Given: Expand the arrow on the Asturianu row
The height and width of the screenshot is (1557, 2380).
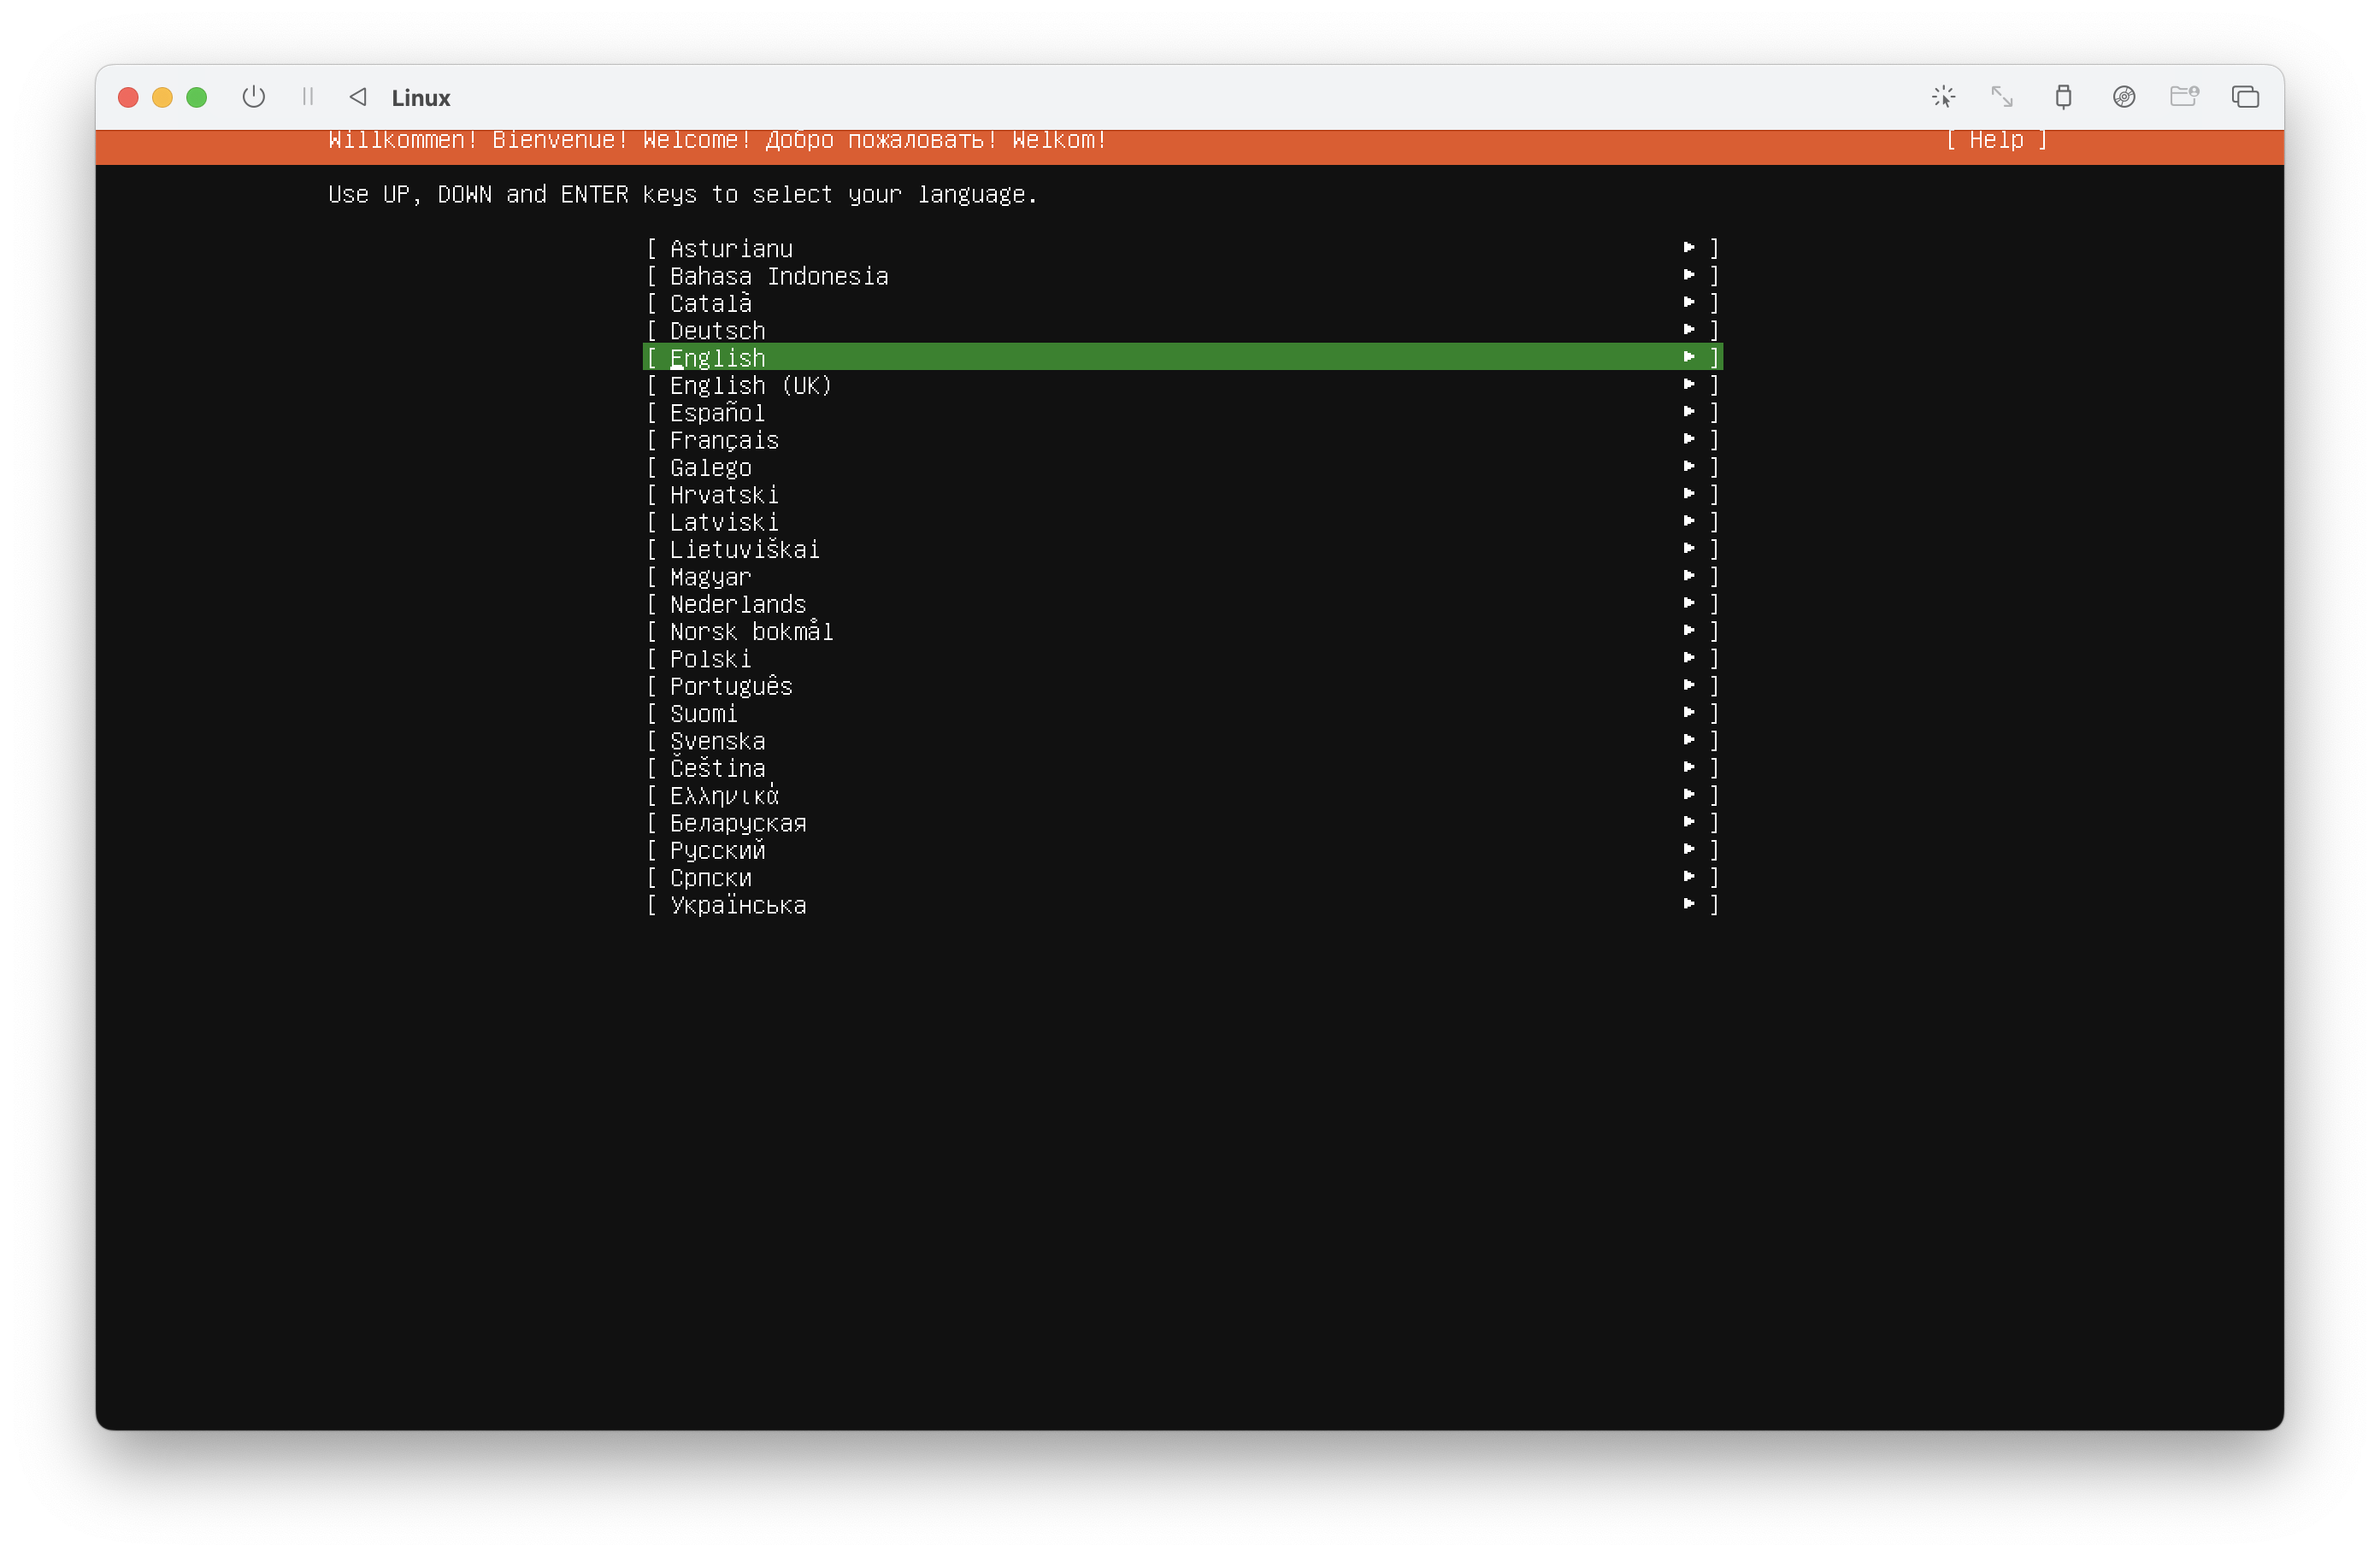Looking at the screenshot, I should 1689,248.
